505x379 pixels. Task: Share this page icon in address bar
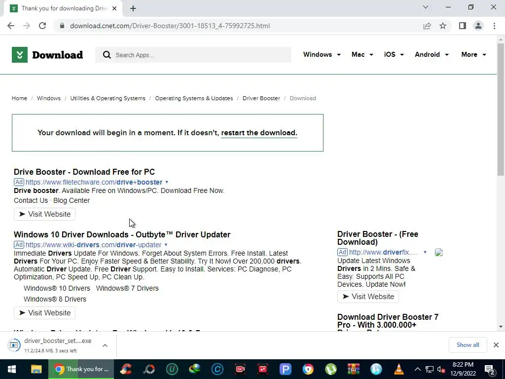[x=427, y=26]
